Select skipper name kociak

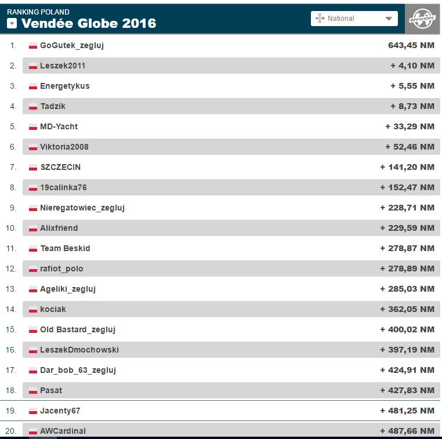click(53, 309)
